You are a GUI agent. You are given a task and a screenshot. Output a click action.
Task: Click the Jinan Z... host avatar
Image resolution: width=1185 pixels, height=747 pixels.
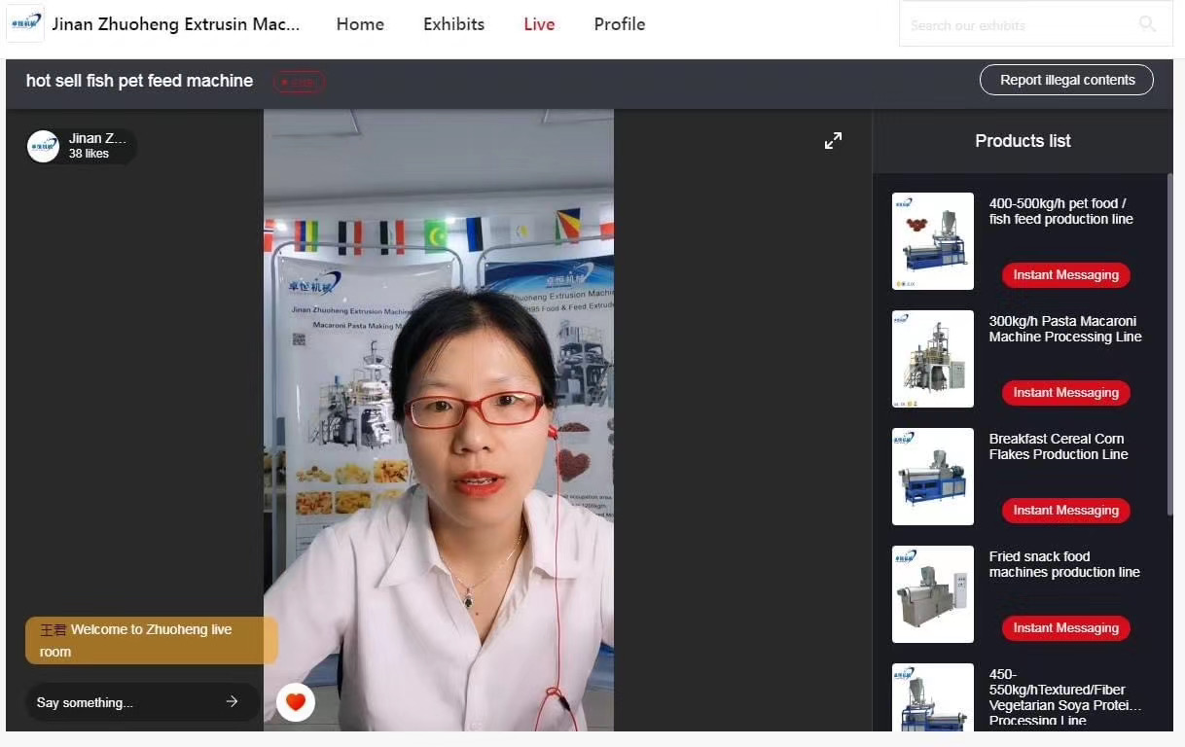coord(43,146)
